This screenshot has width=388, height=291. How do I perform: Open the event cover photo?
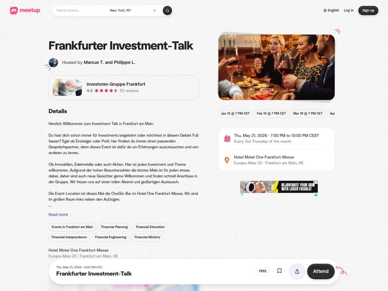pyautogui.click(x=276, y=66)
